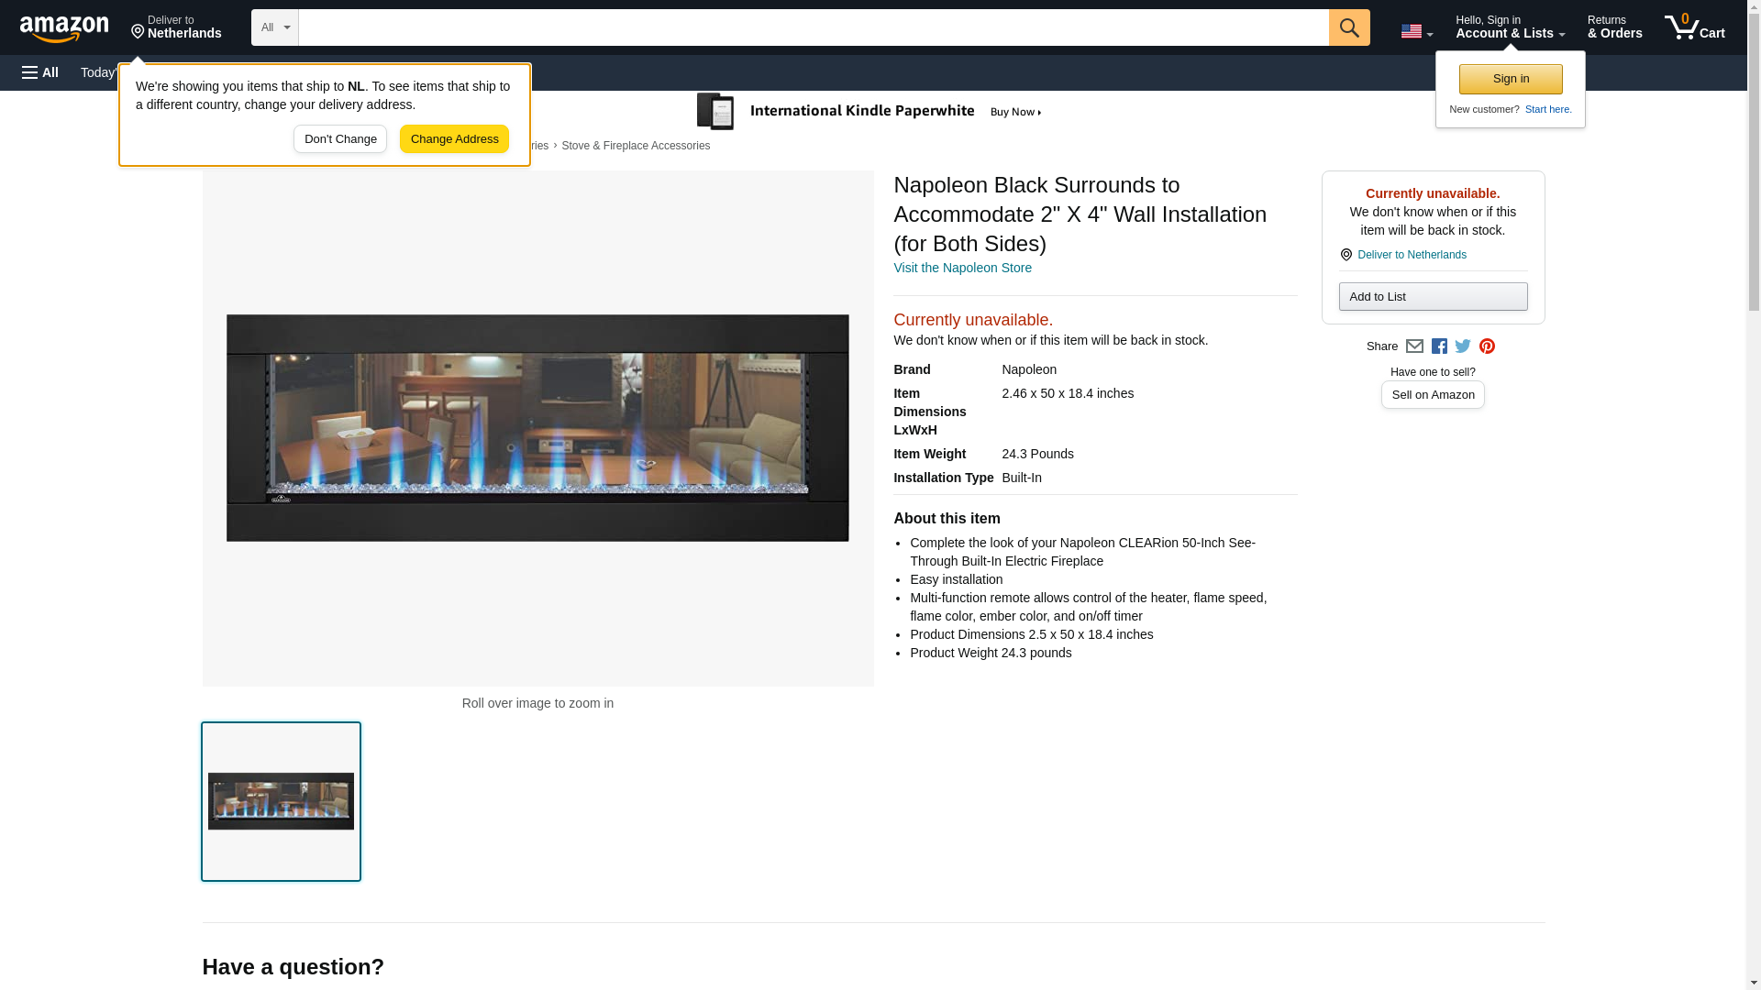The image size is (1761, 990).
Task: Open Returns & Orders
Action: click(x=1614, y=27)
